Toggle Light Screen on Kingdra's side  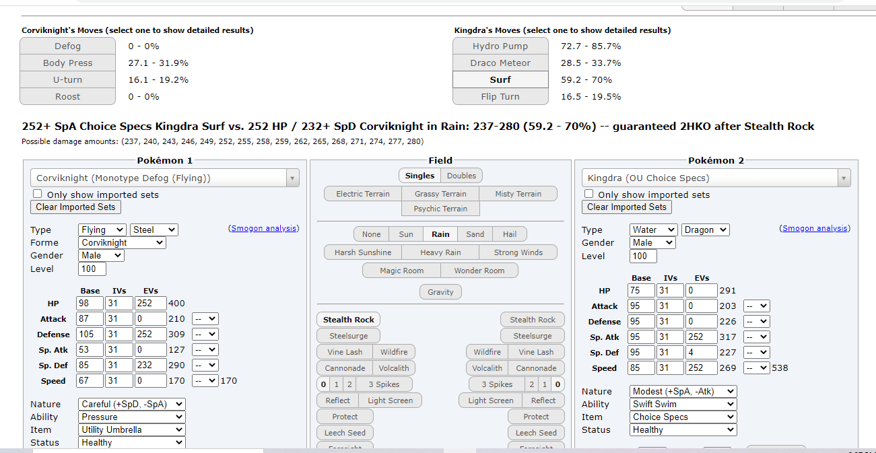[491, 400]
